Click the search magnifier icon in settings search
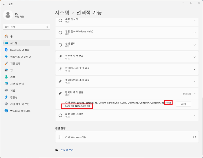 (x=47, y=27)
